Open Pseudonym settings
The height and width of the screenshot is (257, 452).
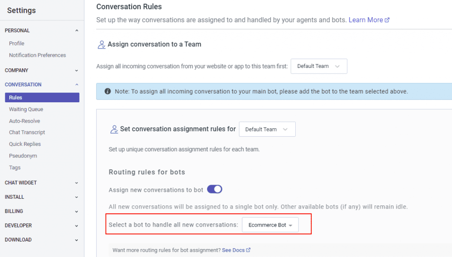23,156
